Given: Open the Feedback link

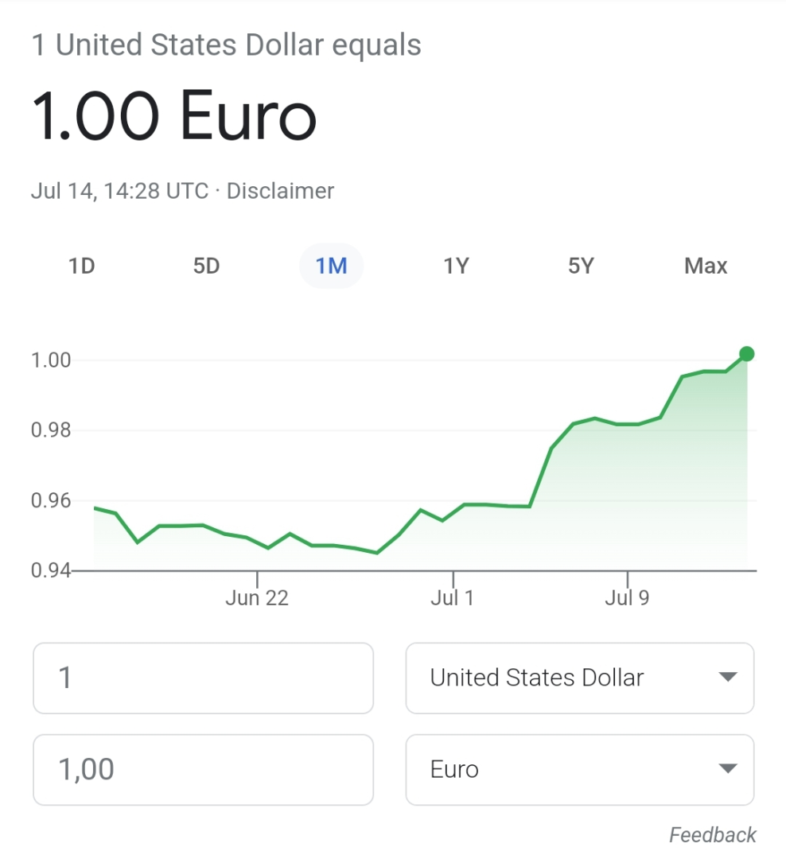Looking at the screenshot, I should [x=712, y=835].
